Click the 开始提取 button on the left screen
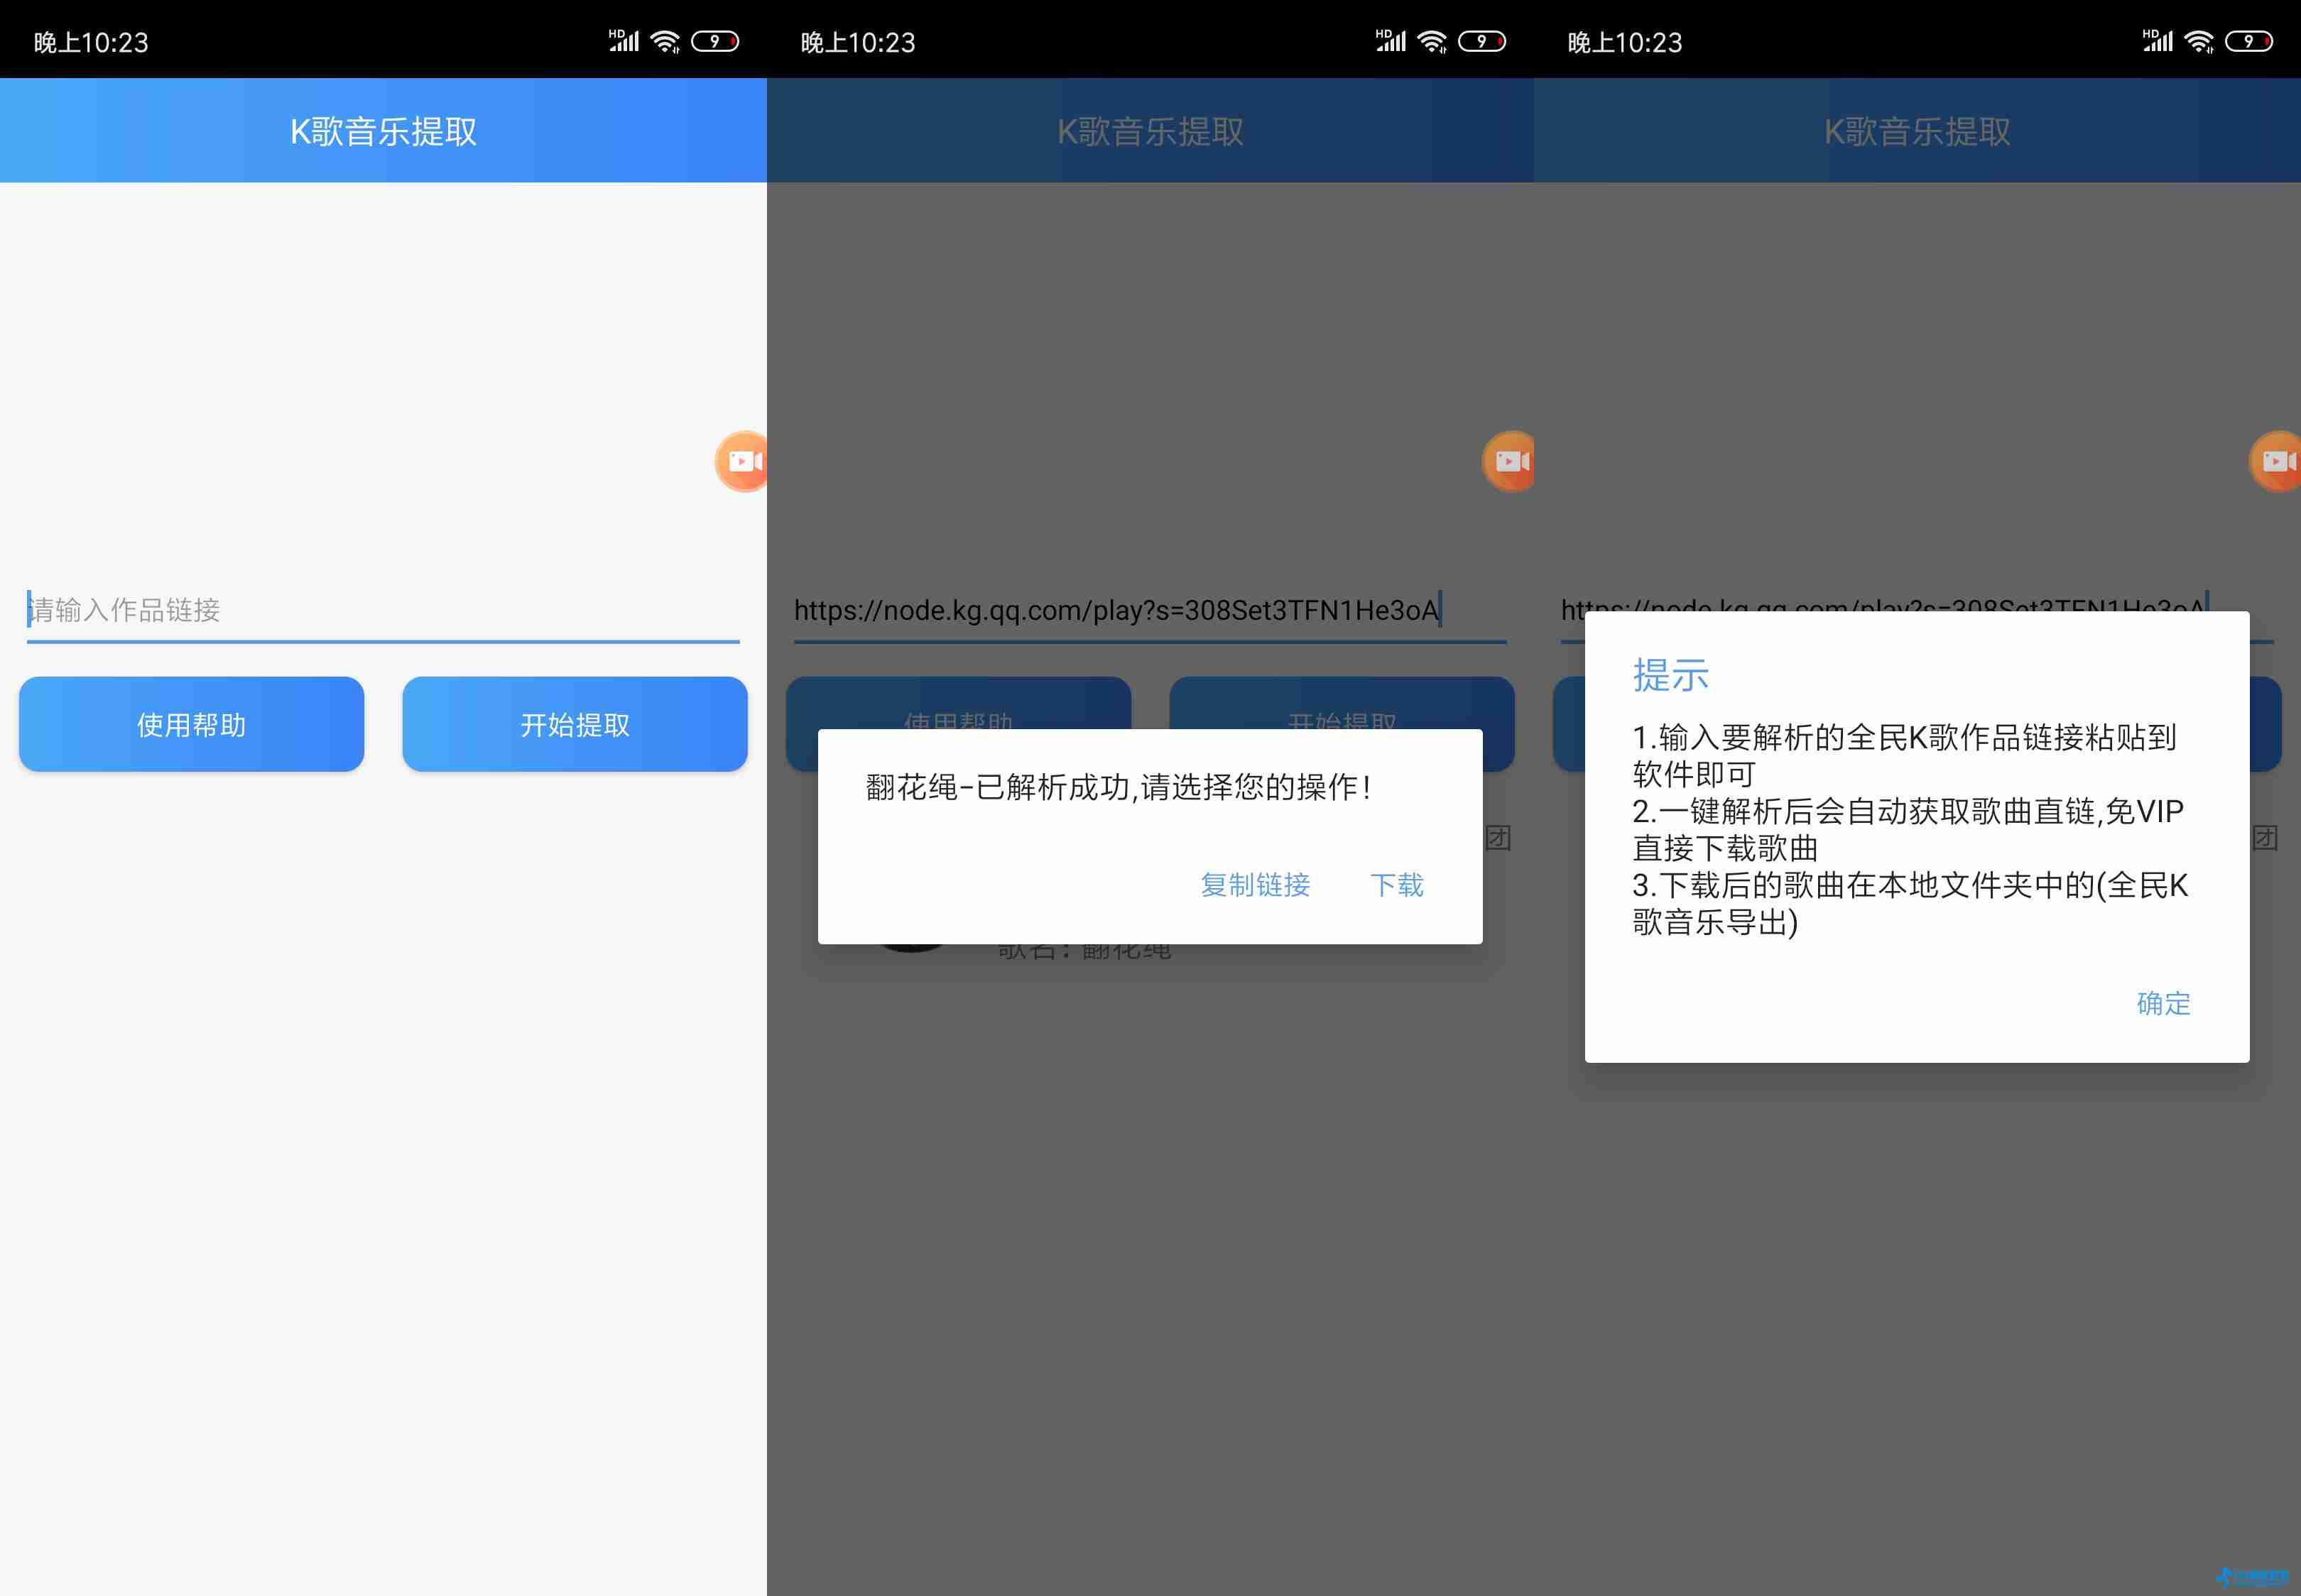Screen dimensions: 2301x1596 tap(575, 724)
